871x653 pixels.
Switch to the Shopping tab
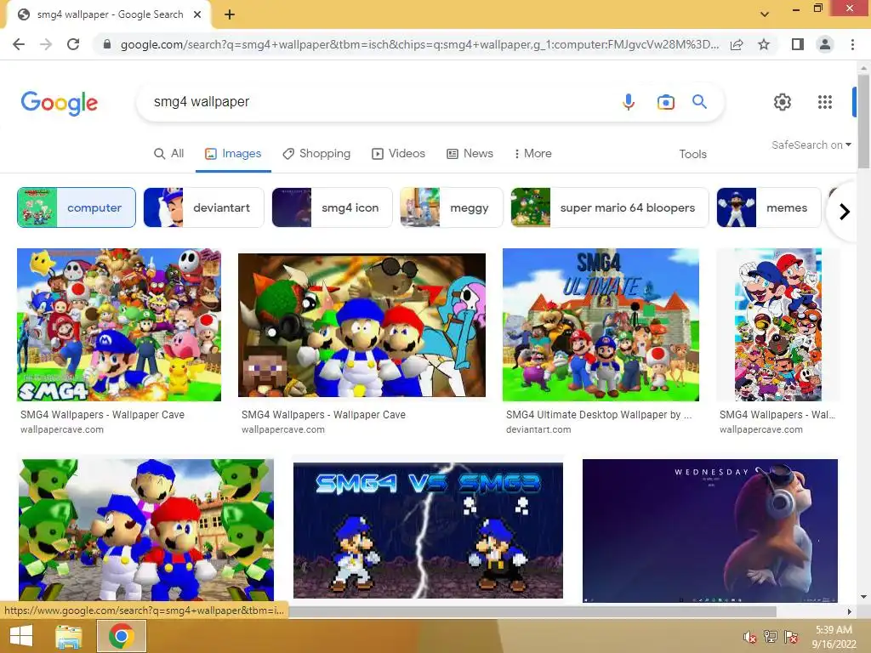coord(316,154)
